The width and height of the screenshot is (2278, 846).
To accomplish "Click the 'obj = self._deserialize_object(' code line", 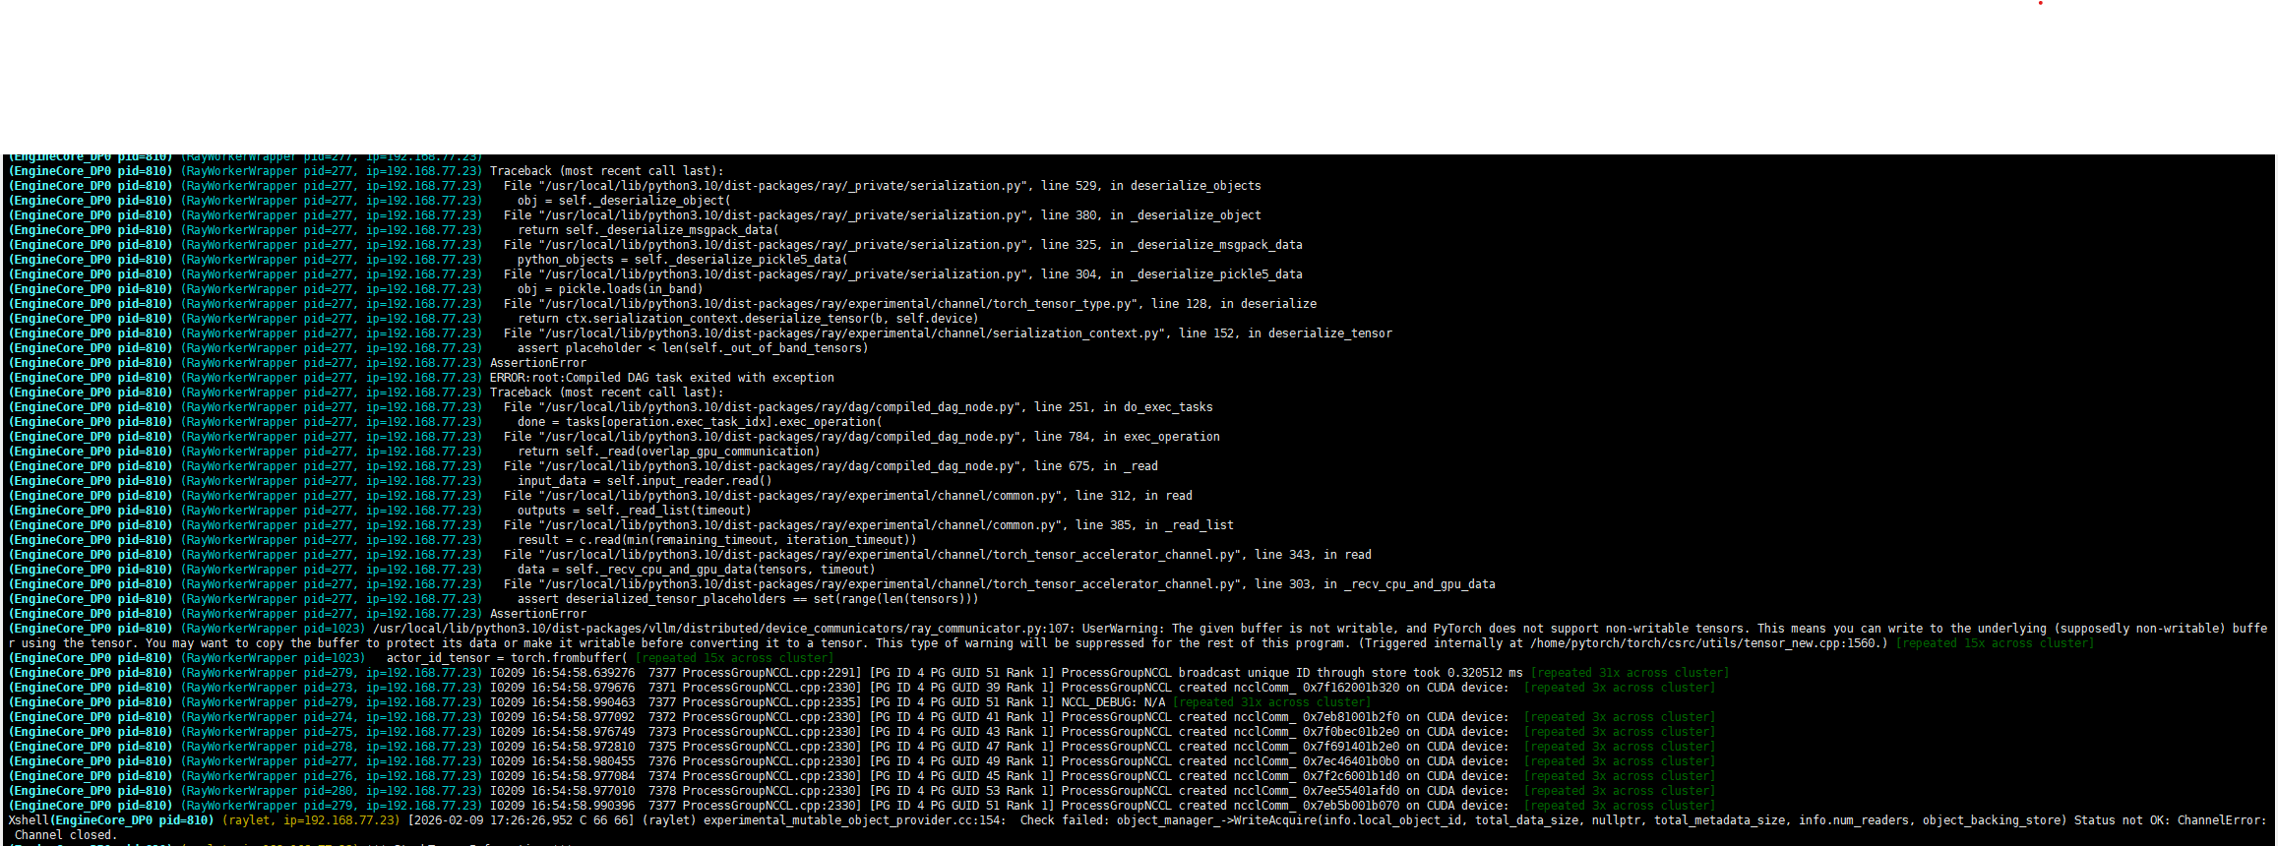I will tap(624, 201).
